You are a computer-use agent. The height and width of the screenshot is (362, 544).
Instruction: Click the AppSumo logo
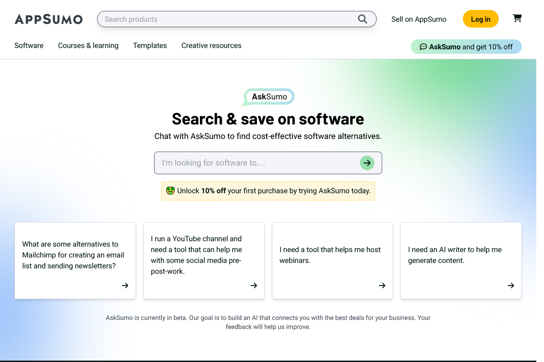point(49,19)
